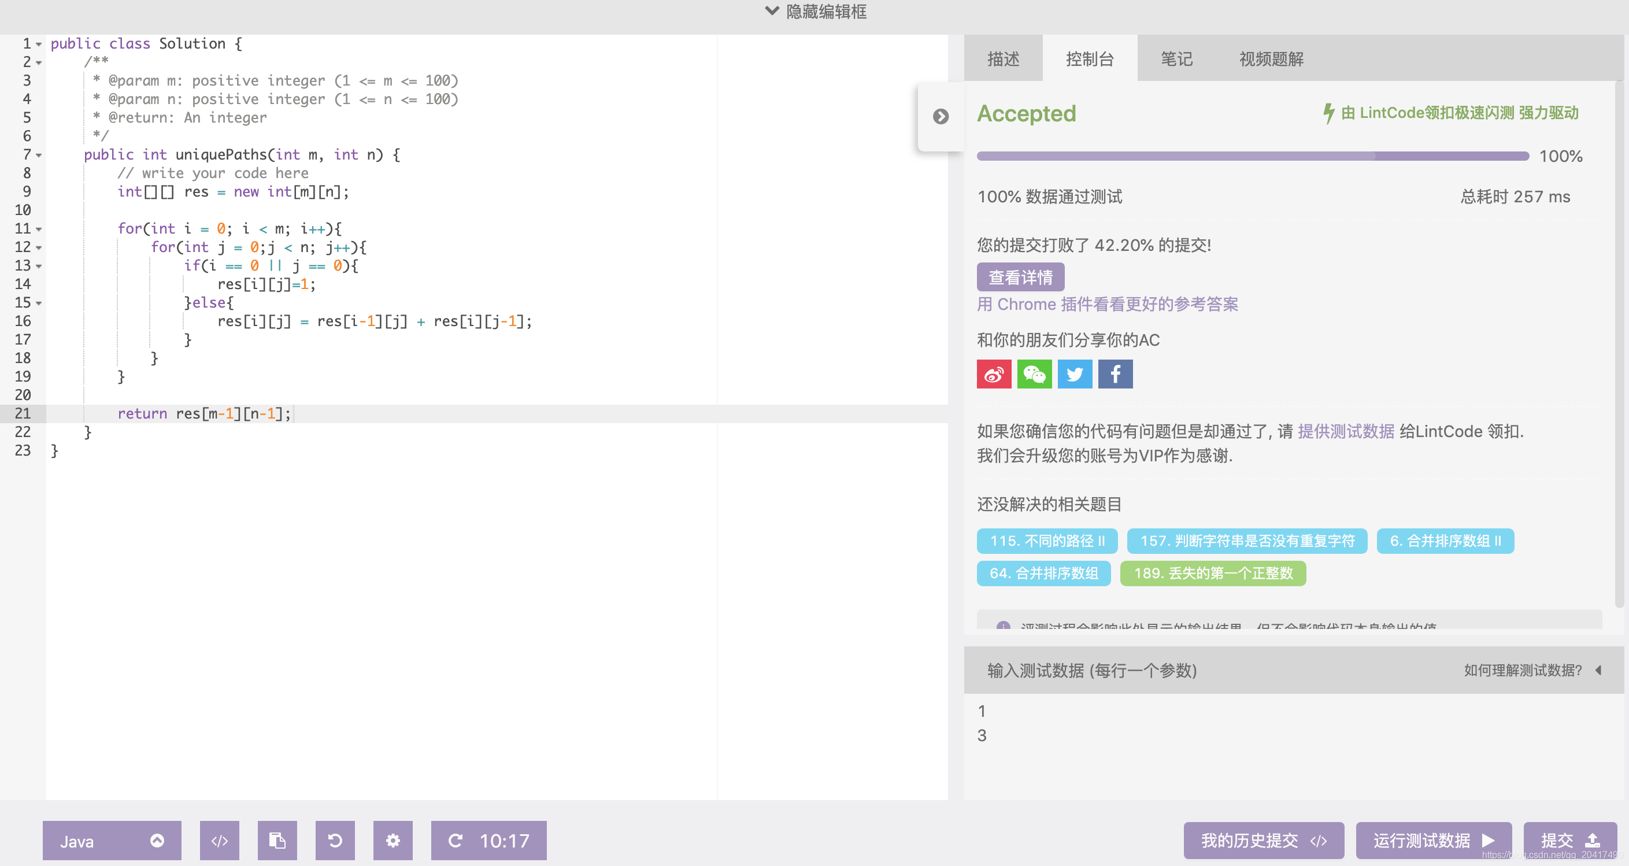Viewport: 1629px width, 866px height.
Task: Click the 总耗时 257 ms text
Action: (1515, 197)
